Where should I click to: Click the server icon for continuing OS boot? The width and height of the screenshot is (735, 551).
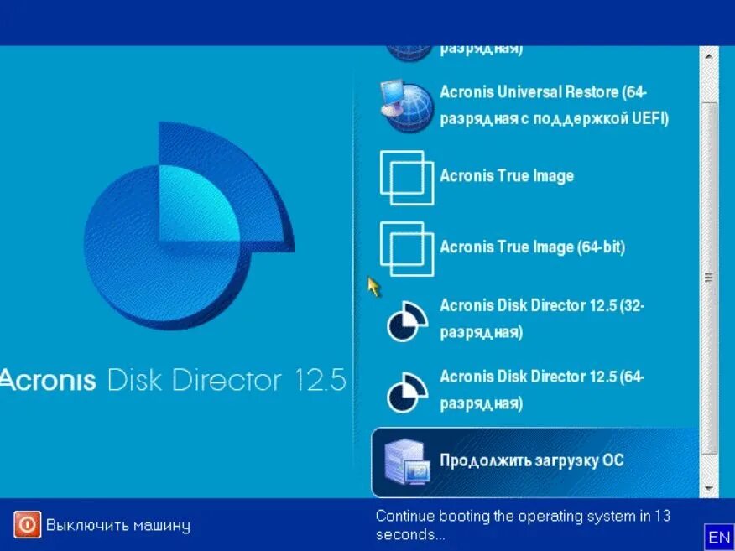[406, 462]
